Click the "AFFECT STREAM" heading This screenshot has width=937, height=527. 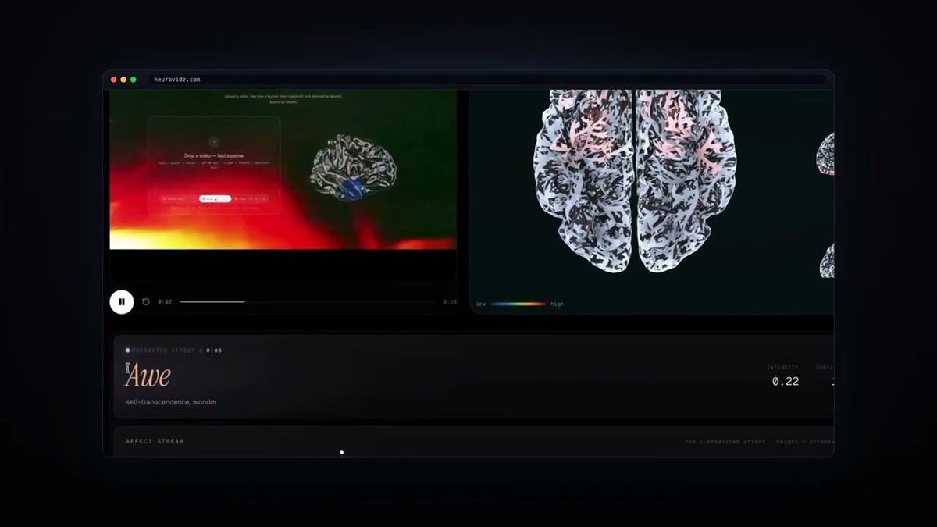[x=155, y=442]
